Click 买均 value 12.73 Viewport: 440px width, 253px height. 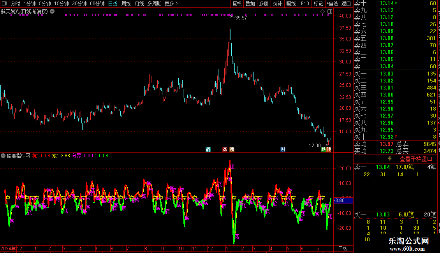387,151
